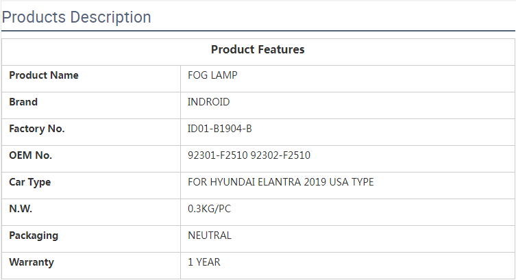The height and width of the screenshot is (280, 516).
Task: Select the Product Name label cell
Action: pos(44,75)
